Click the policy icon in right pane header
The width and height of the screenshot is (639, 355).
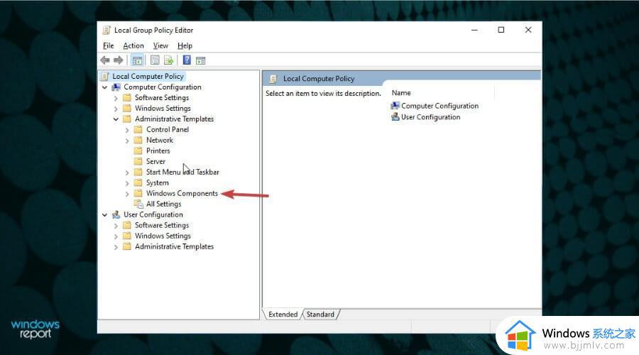point(273,79)
